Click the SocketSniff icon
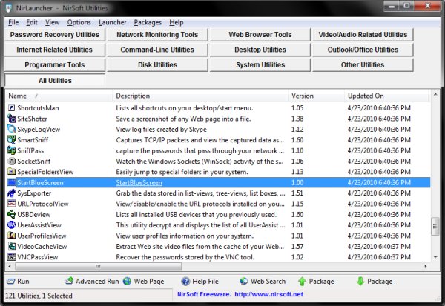This screenshot has height=306, width=445. tap(11, 161)
